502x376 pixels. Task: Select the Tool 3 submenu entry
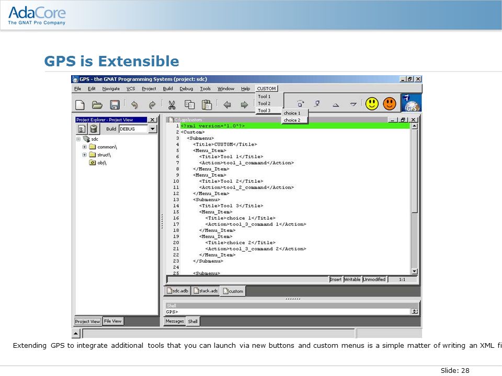pyautogui.click(x=269, y=110)
